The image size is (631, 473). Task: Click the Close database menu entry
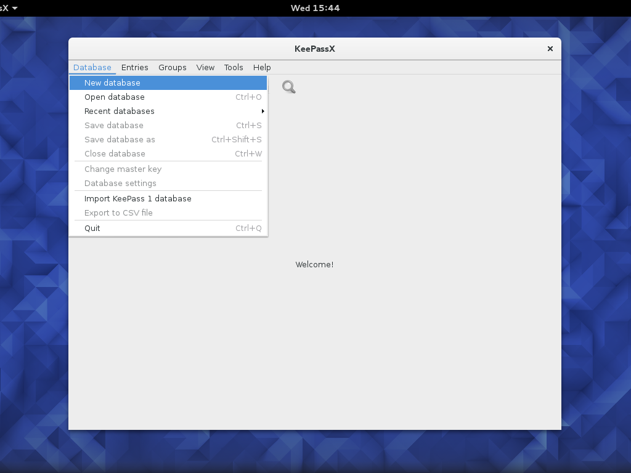tap(168, 153)
